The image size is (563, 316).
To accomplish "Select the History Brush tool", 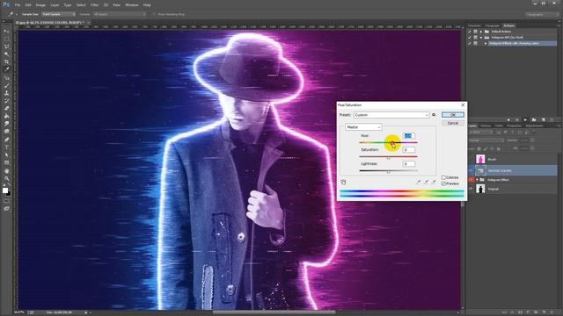I will [6, 101].
